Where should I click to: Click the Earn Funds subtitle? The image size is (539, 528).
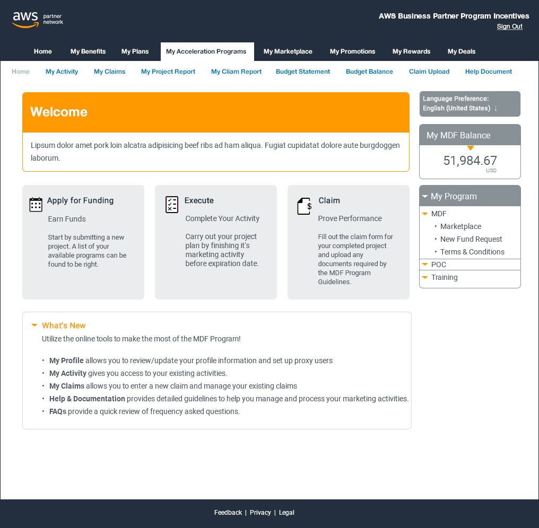[x=67, y=219]
